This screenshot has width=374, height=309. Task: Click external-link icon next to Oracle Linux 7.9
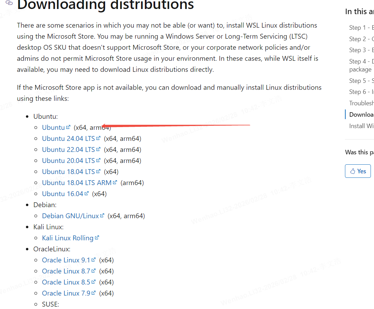click(93, 293)
